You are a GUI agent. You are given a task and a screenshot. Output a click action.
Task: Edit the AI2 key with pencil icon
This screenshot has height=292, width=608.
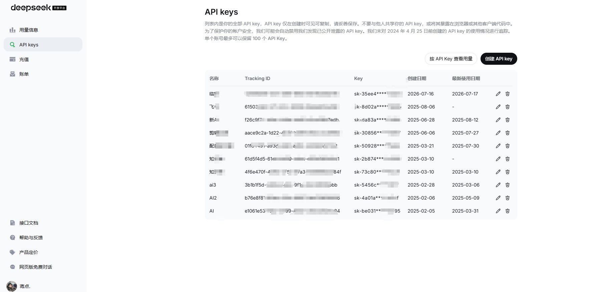pos(498,198)
